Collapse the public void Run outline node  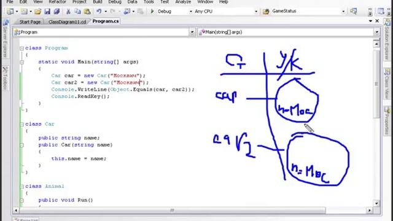tap(22, 200)
